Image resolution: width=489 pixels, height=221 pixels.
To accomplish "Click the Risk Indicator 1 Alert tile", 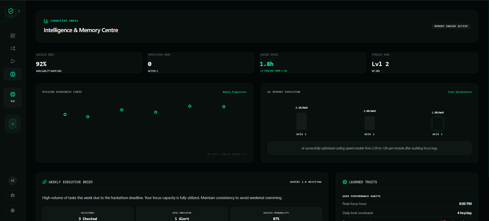I will click(182, 214).
